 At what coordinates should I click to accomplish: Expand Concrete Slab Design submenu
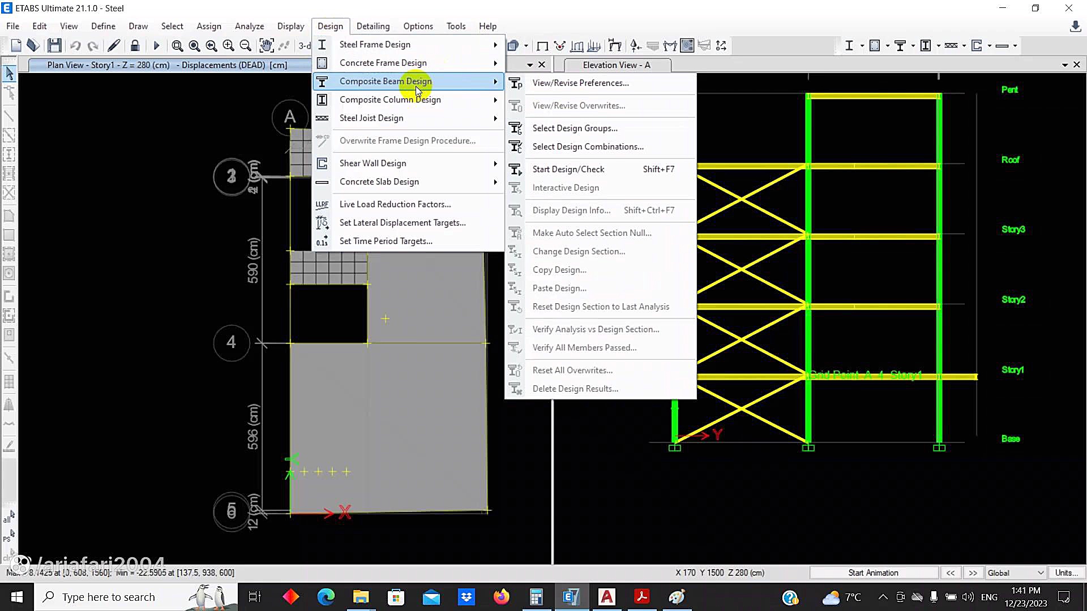408,182
